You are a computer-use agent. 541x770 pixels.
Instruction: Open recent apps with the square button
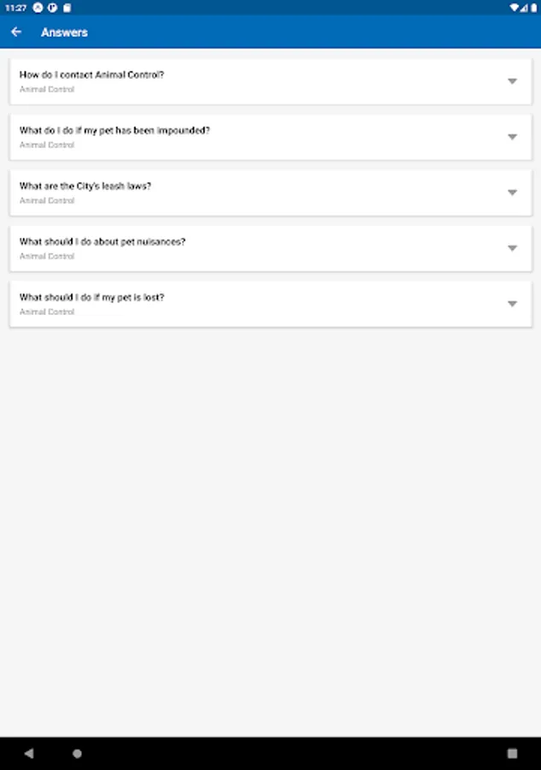click(512, 754)
